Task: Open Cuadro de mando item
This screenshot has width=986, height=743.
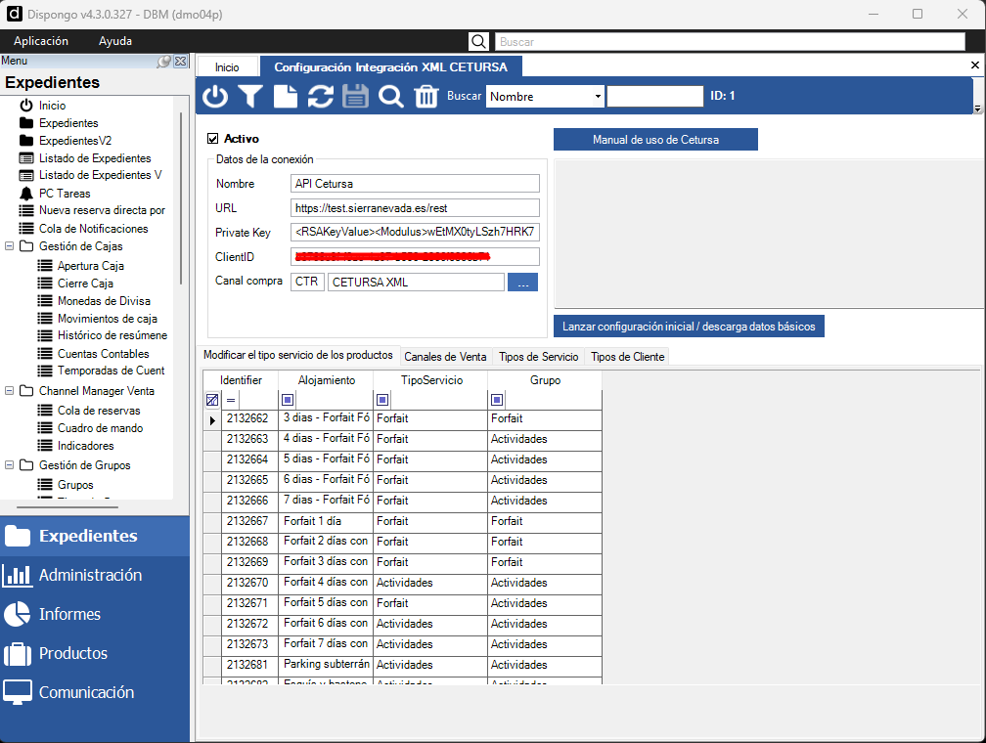Action: pos(100,428)
